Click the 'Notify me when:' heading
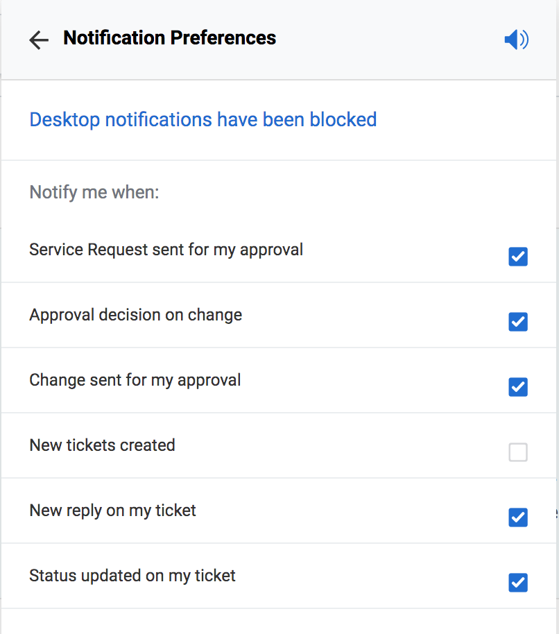This screenshot has width=559, height=634. (x=94, y=191)
